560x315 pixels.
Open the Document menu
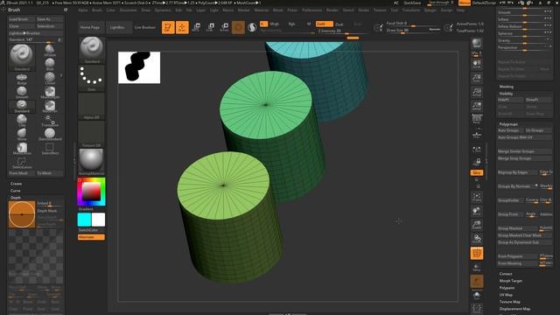tap(129, 10)
